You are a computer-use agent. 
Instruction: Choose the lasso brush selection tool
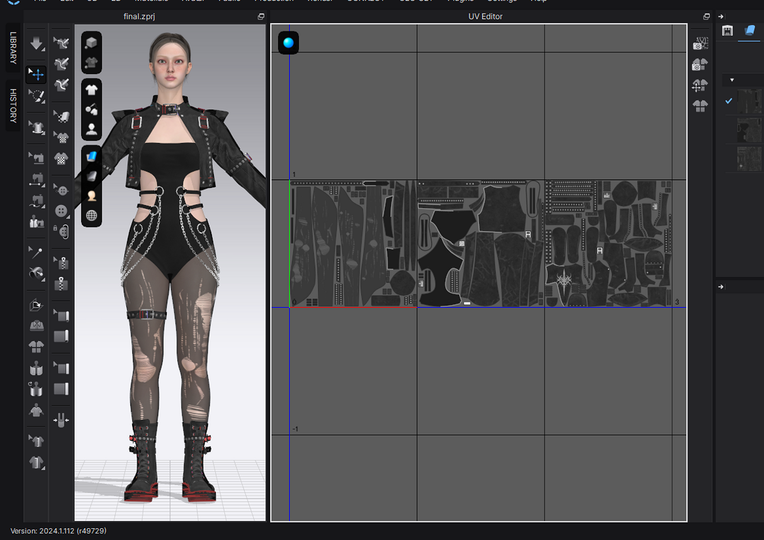(37, 96)
